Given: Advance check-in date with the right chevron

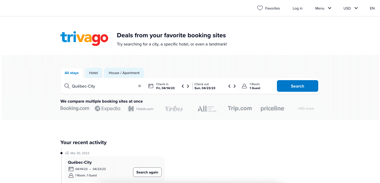Looking at the screenshot, I should 188,86.
